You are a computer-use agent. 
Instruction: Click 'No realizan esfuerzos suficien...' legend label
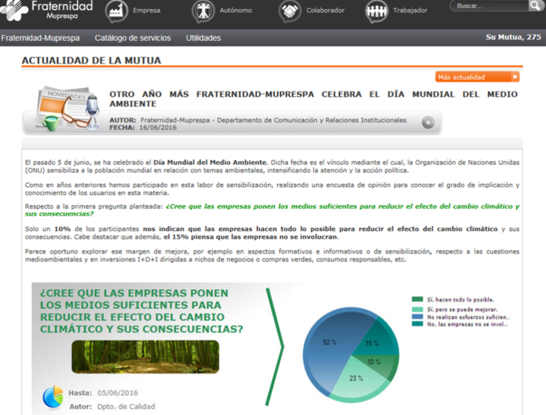[468, 317]
